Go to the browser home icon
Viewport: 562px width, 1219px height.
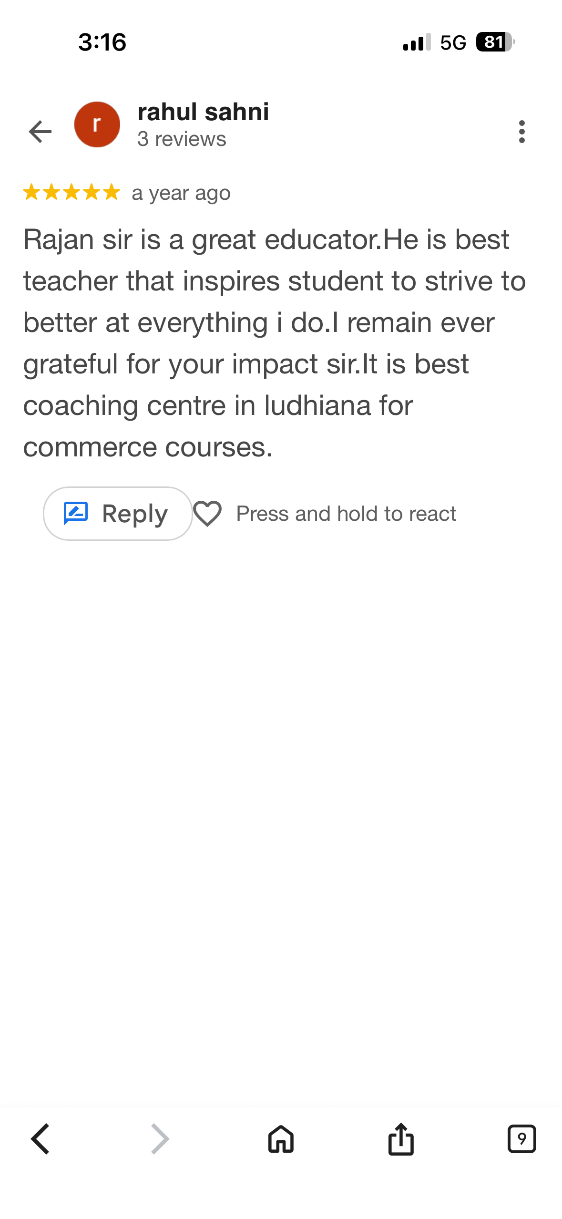click(281, 1139)
